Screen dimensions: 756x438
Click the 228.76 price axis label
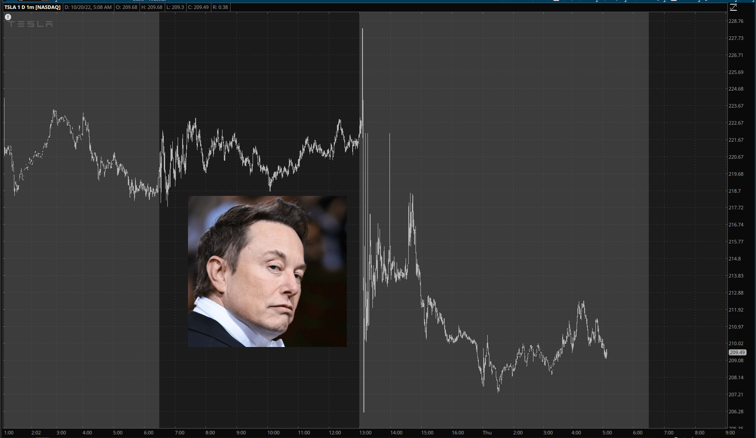tap(736, 21)
